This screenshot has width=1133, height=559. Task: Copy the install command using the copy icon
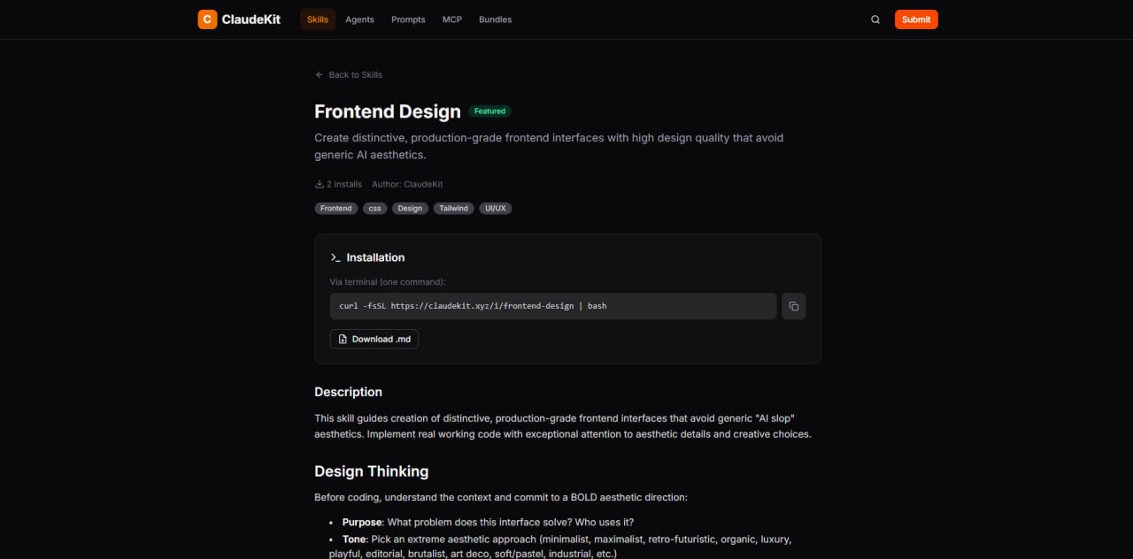point(793,305)
